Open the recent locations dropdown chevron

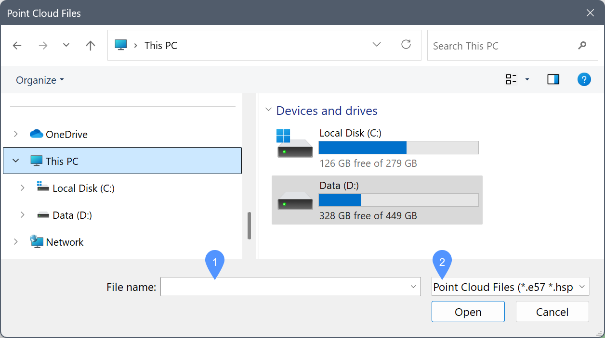click(x=66, y=45)
